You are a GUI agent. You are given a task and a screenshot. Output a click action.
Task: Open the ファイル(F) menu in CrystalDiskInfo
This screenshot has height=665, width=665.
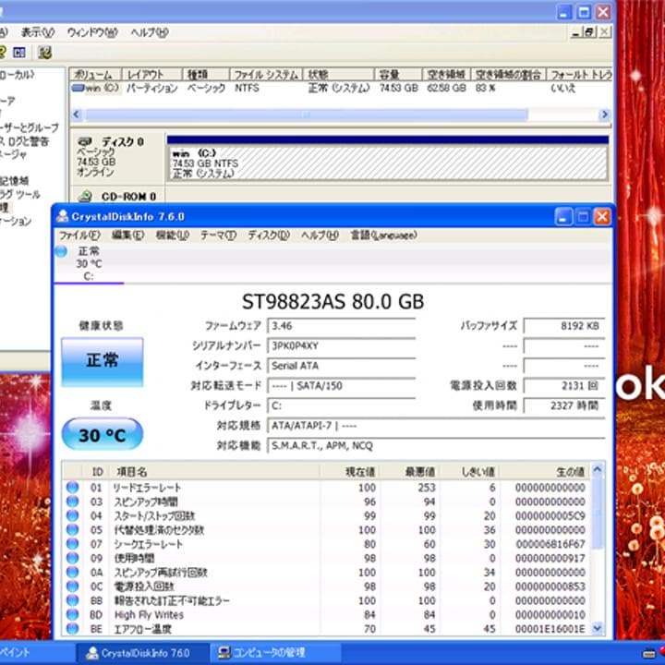tap(79, 236)
